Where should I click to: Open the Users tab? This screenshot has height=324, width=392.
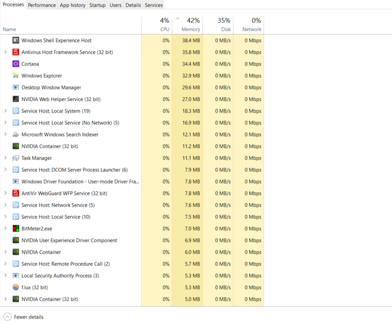point(116,5)
